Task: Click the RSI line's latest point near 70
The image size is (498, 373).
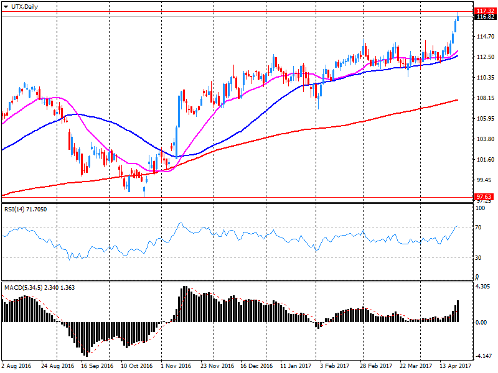Action: [457, 226]
